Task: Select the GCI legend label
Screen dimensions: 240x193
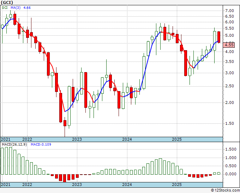Action: pyautogui.click(x=5, y=8)
